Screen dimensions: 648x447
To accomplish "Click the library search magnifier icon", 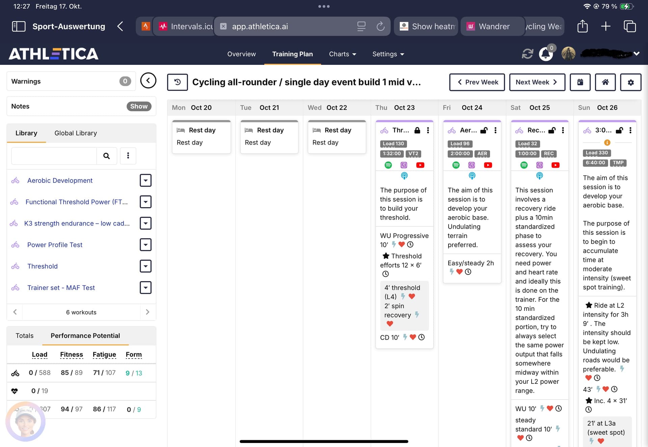I will coord(106,156).
